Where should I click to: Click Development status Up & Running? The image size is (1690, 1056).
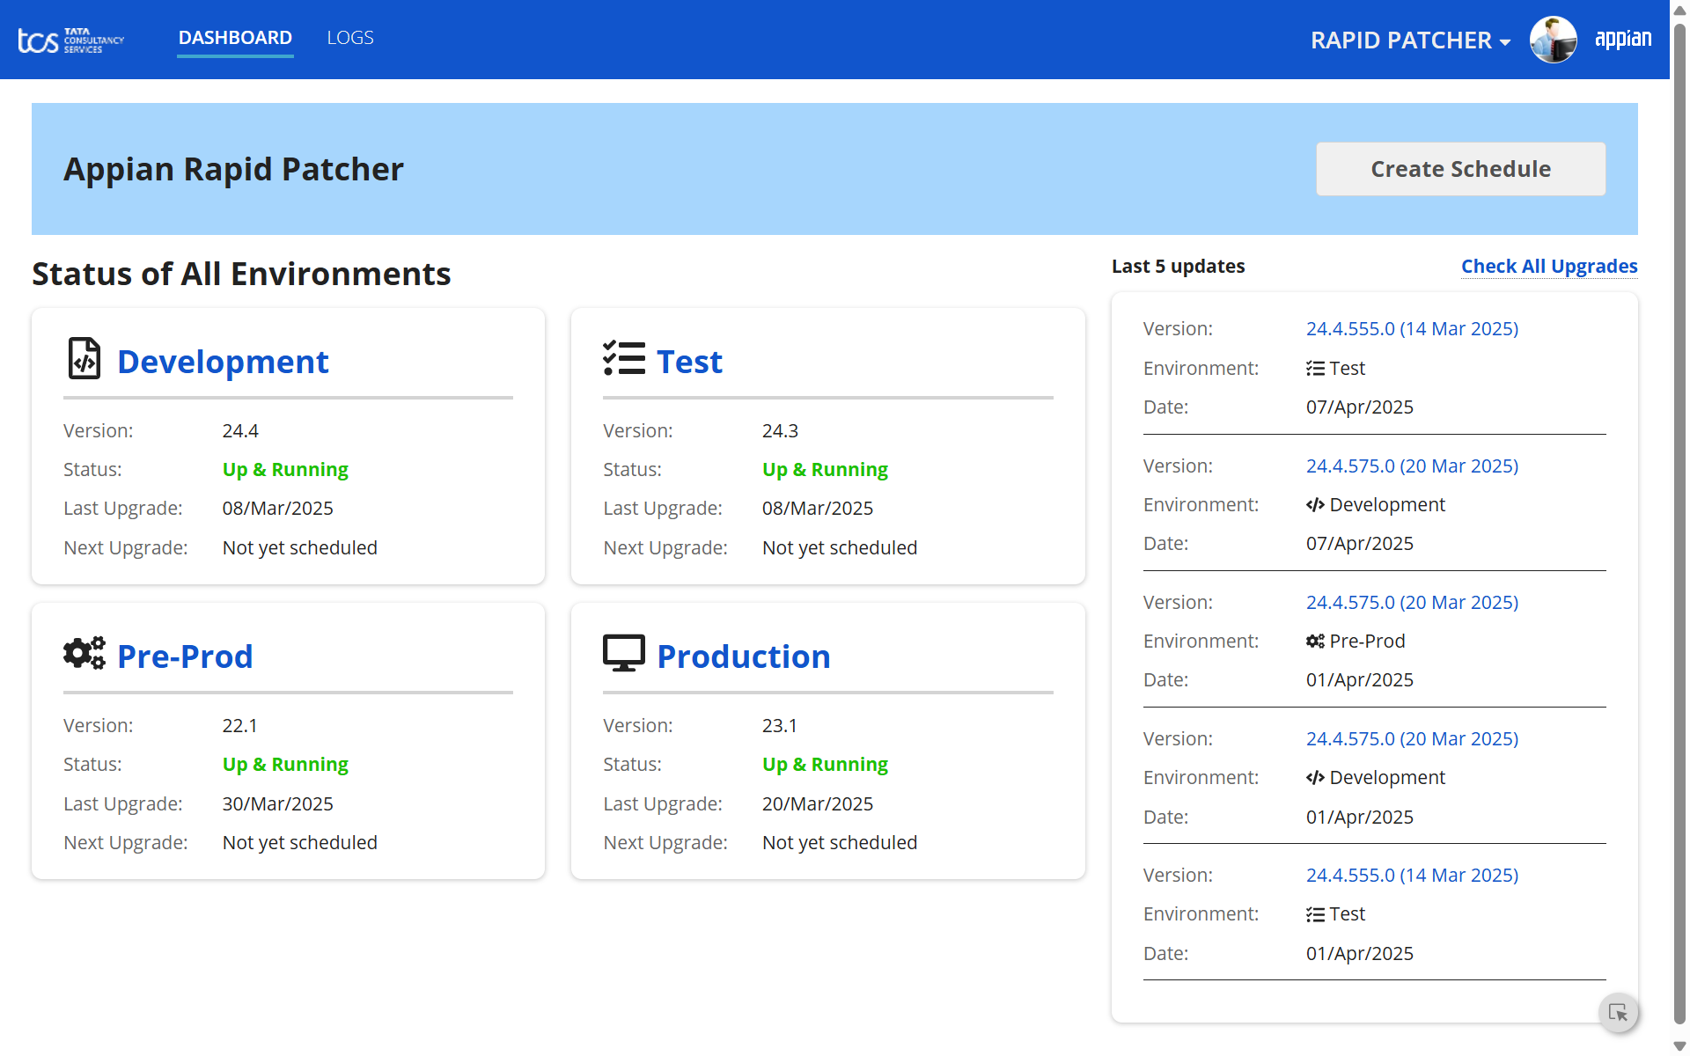click(x=285, y=469)
